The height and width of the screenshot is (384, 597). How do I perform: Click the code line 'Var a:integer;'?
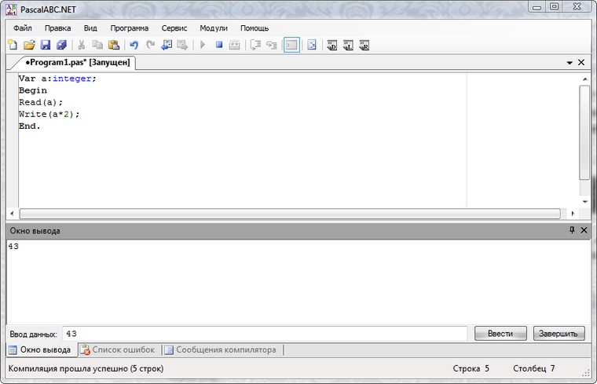tap(57, 79)
